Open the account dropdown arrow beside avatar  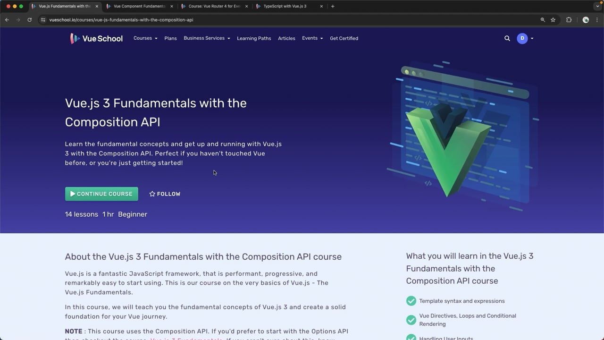pos(532,38)
